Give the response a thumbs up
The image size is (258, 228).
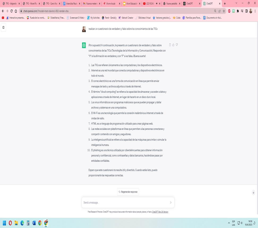[x=173, y=45]
